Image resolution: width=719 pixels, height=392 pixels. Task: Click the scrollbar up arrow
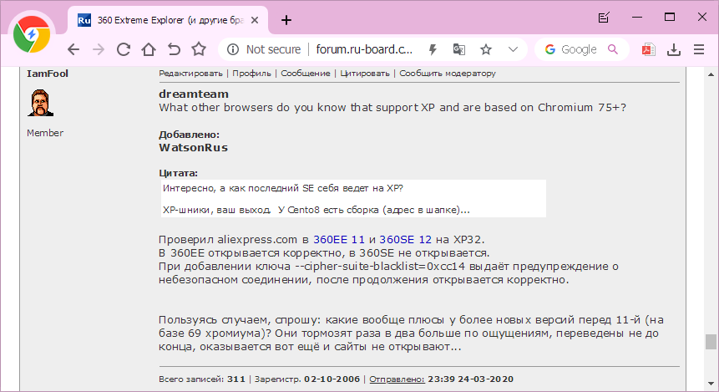(x=711, y=74)
